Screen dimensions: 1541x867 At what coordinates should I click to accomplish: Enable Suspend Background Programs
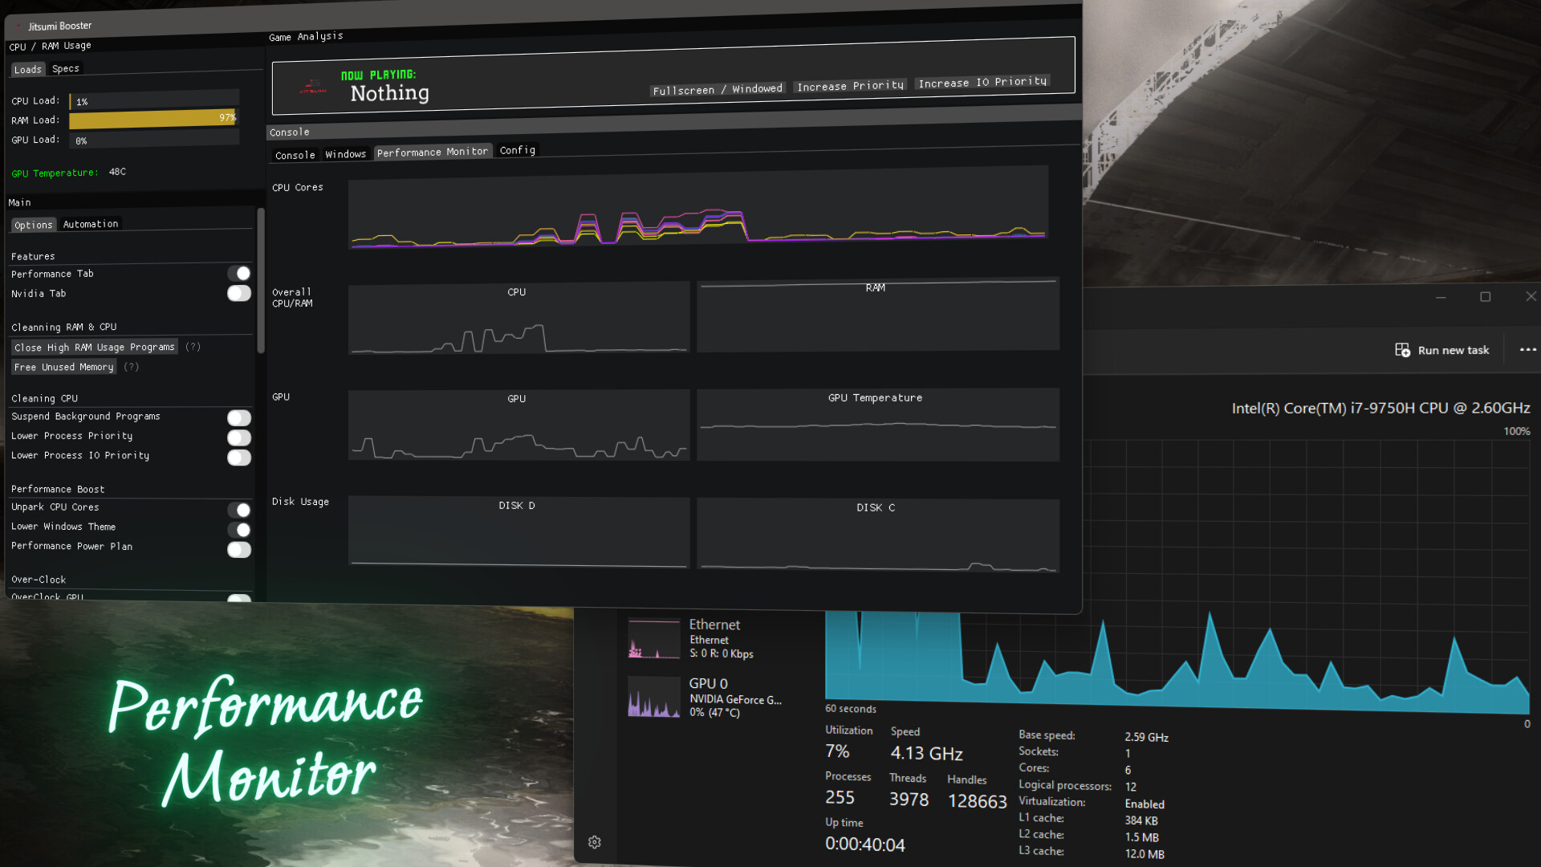(239, 417)
